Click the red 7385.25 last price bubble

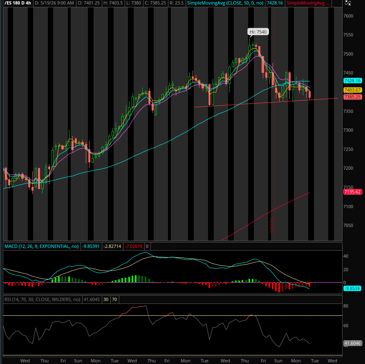353,97
